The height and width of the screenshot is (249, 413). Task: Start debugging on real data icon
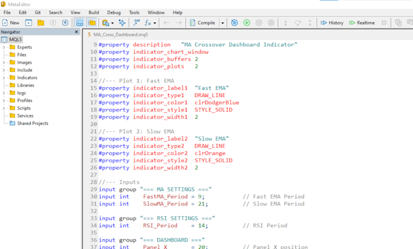[x=247, y=23]
